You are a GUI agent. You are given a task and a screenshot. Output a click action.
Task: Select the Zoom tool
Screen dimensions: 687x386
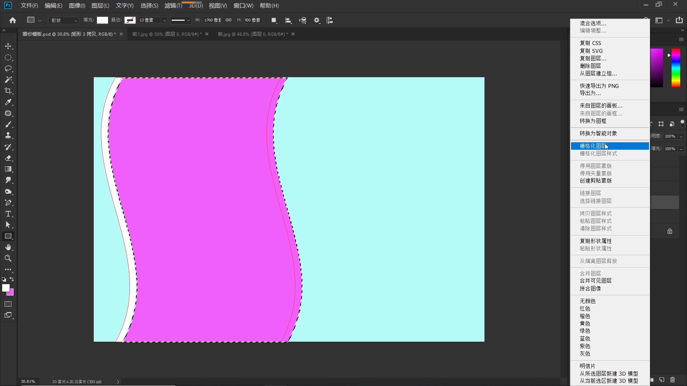click(8, 258)
